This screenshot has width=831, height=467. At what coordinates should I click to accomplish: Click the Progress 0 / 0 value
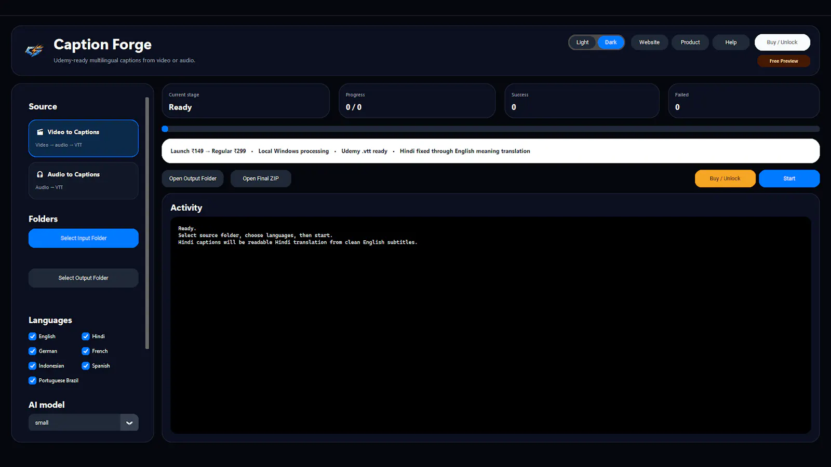click(354, 107)
